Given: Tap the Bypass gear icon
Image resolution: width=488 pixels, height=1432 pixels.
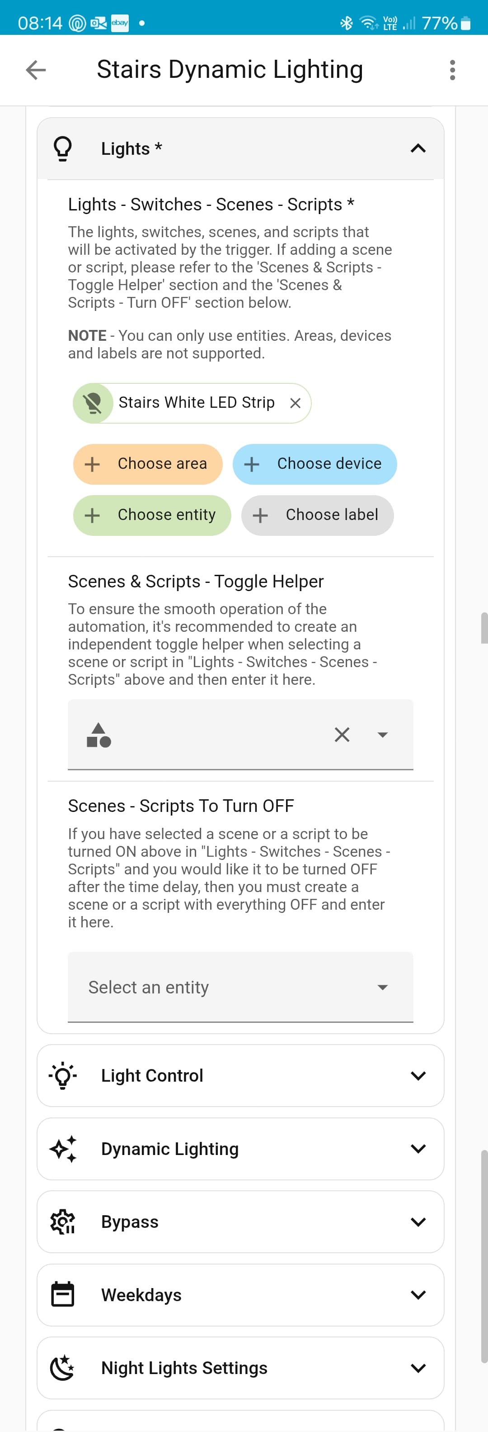Looking at the screenshot, I should (63, 1221).
